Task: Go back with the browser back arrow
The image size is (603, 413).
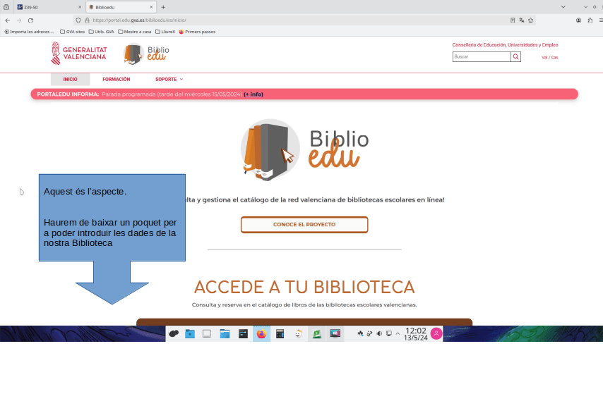Action: tap(8, 20)
